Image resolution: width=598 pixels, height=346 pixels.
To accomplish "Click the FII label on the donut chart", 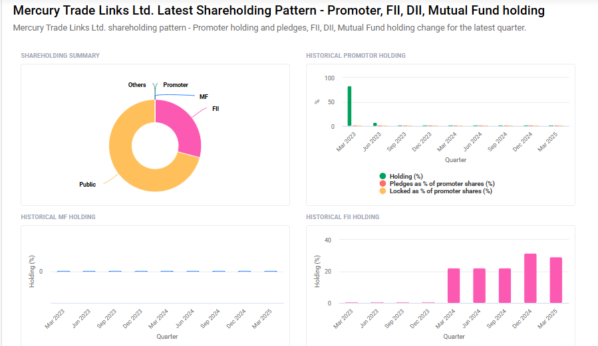I will coord(216,109).
